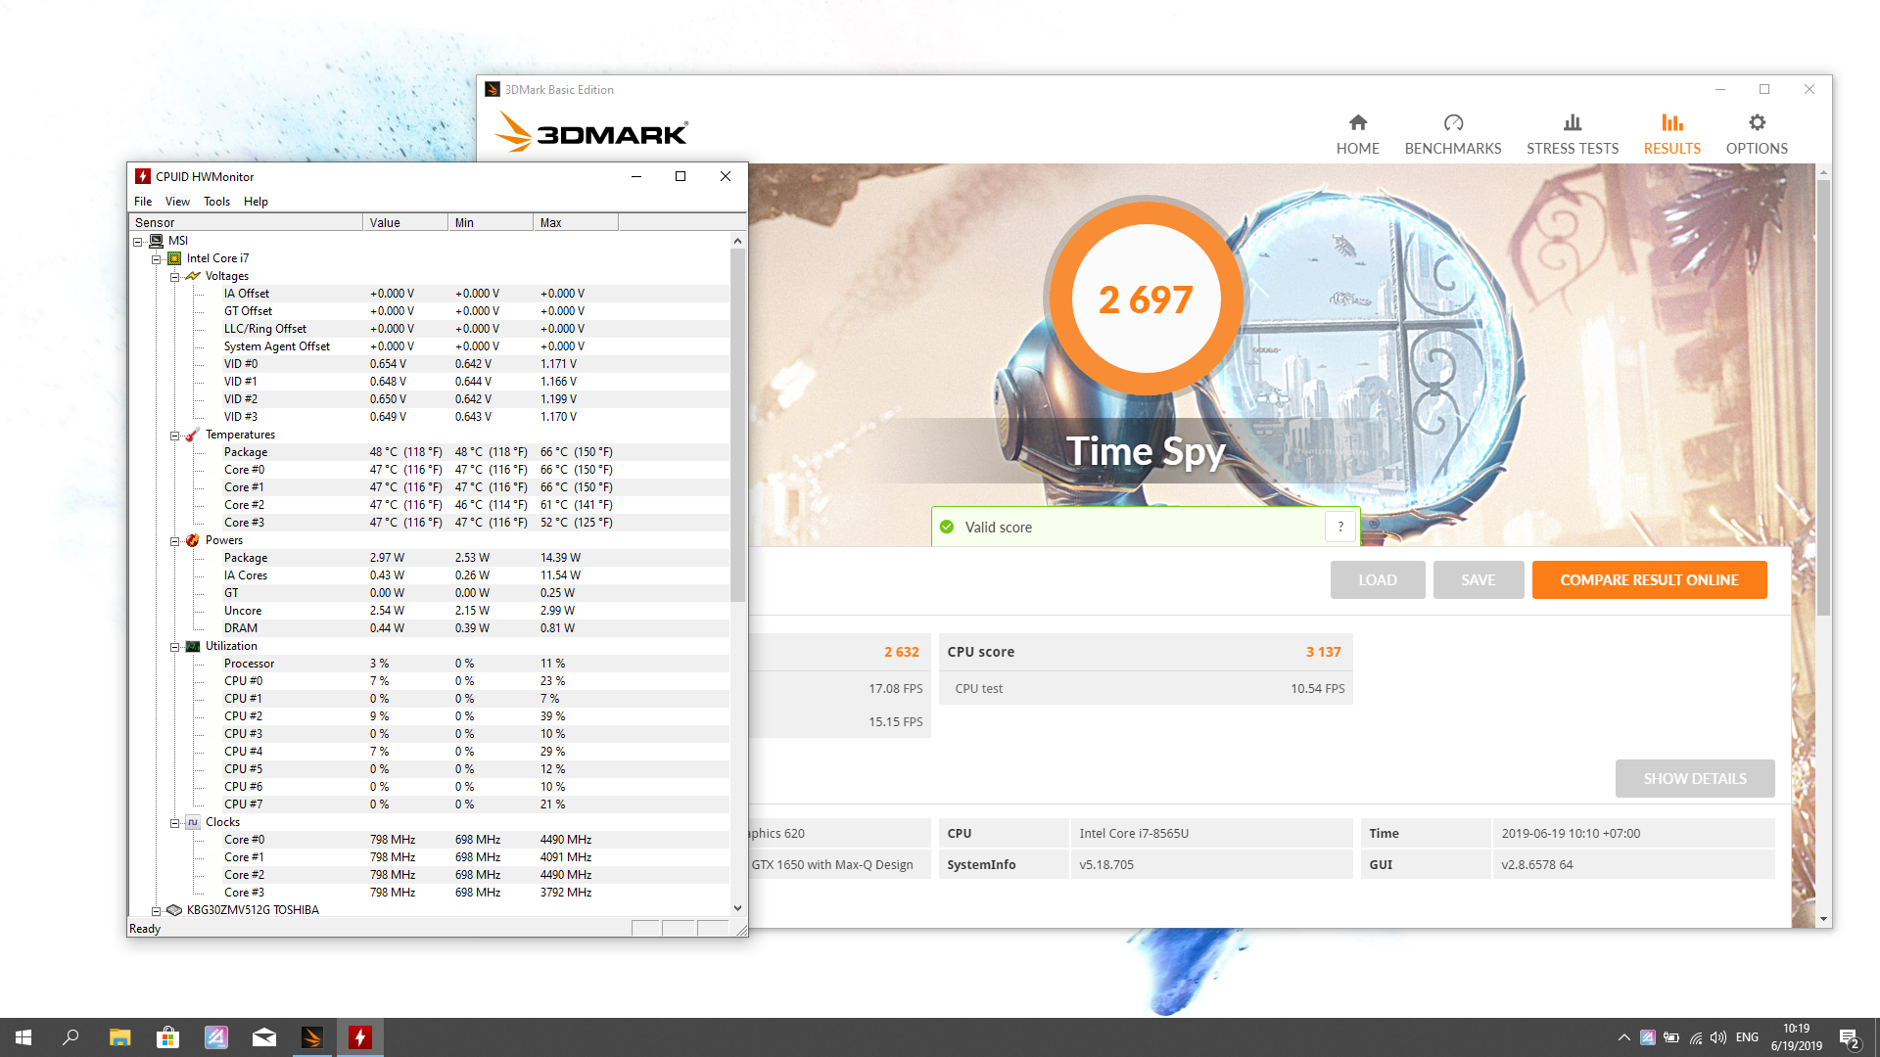Open Wi-Fi network tray icon
Viewport: 1880px width, 1057px height.
[1695, 1037]
